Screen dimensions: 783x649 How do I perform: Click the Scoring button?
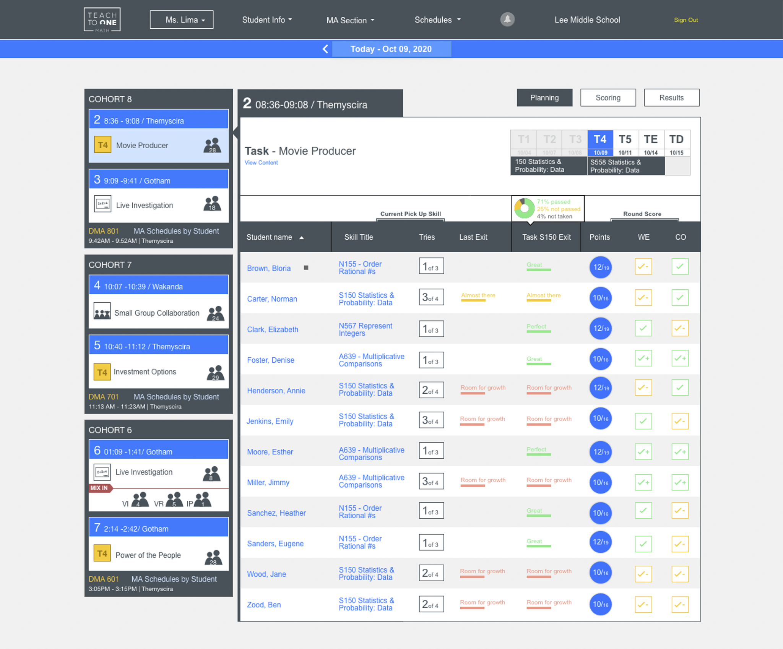[x=608, y=97]
